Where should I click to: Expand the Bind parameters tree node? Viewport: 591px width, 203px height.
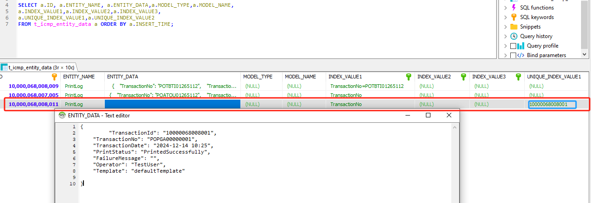pos(505,55)
